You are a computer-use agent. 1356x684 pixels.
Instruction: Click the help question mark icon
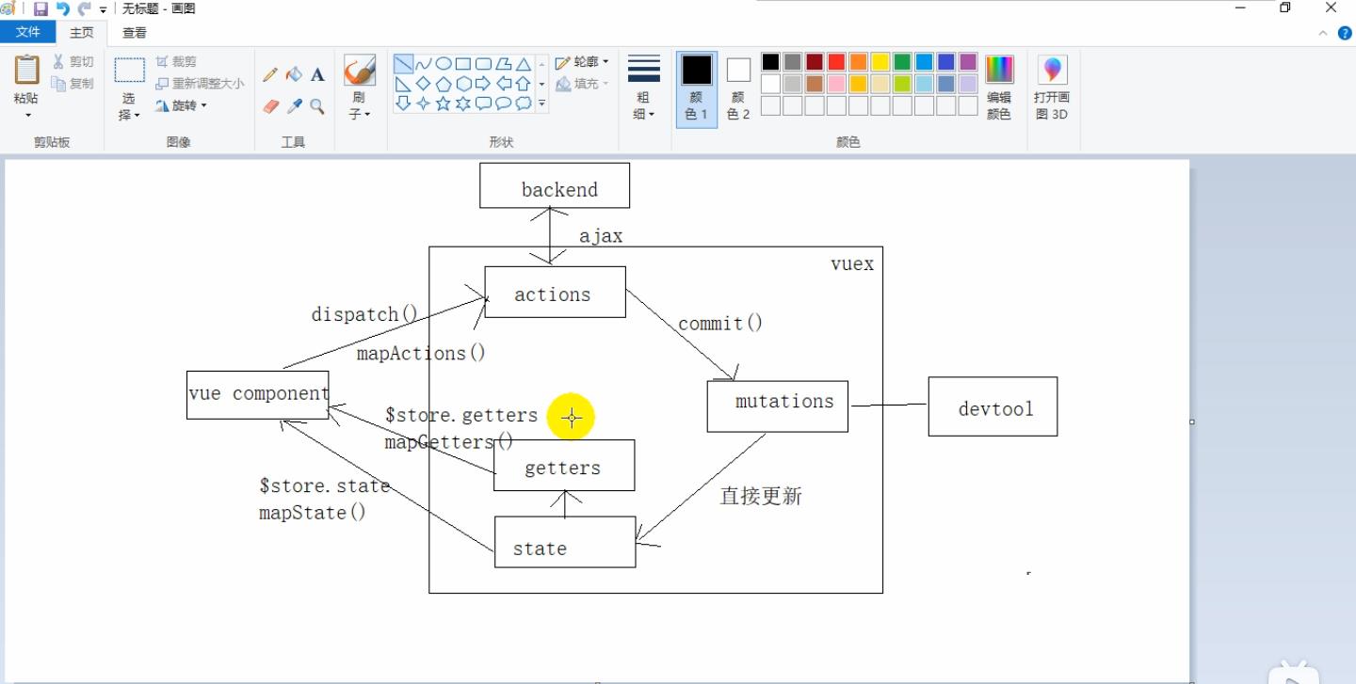pyautogui.click(x=1346, y=33)
